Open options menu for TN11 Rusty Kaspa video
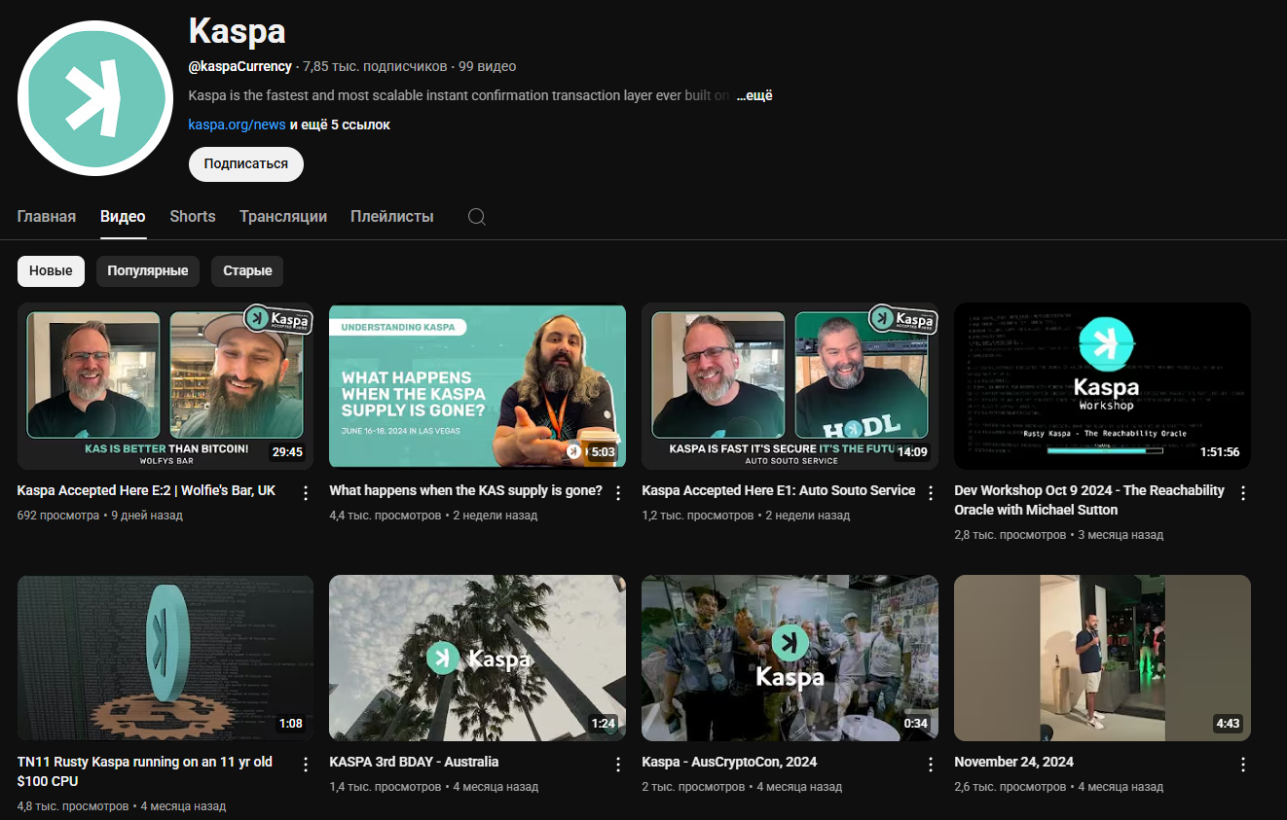1287x820 pixels. click(306, 765)
